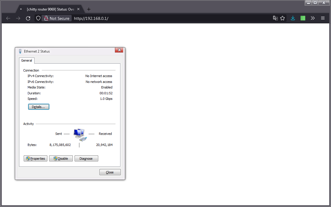Image resolution: width=331 pixels, height=207 pixels.
Task: Run Diagnose on the connection
Action: pos(86,159)
